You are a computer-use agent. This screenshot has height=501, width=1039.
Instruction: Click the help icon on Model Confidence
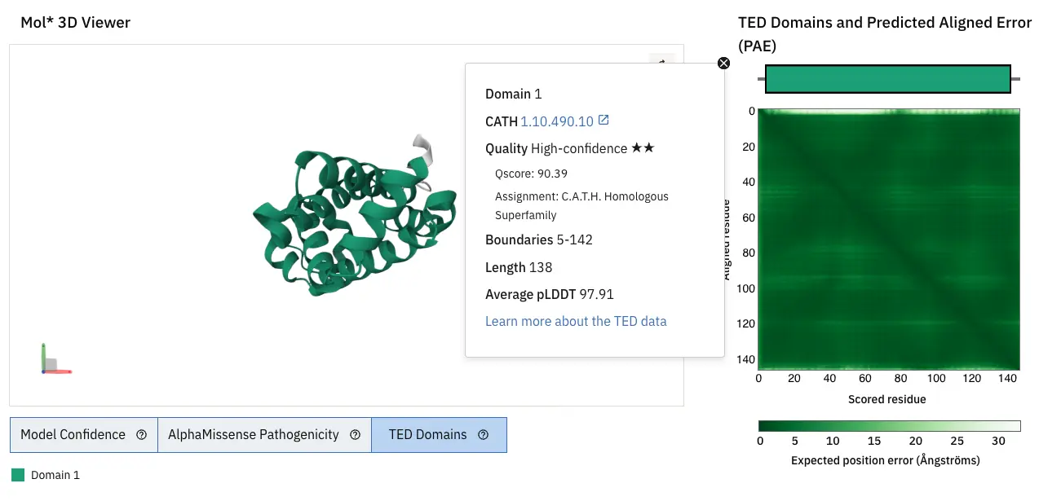[141, 435]
